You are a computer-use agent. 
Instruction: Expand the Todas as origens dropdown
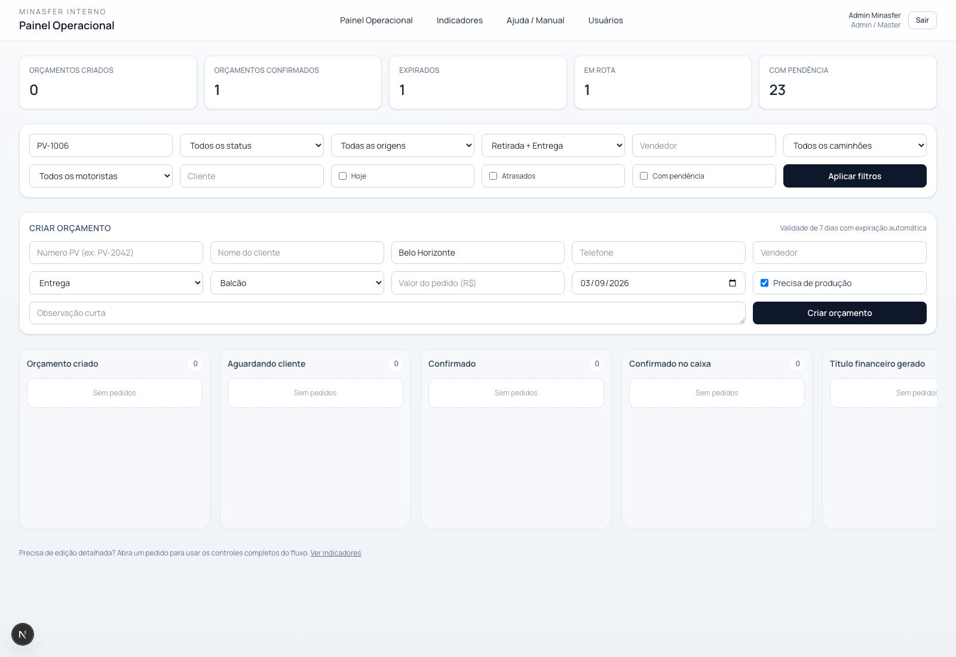click(402, 146)
